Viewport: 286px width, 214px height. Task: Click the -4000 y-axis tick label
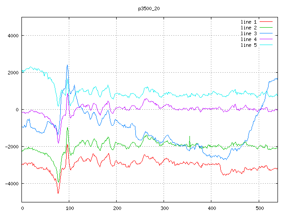tap(12, 184)
